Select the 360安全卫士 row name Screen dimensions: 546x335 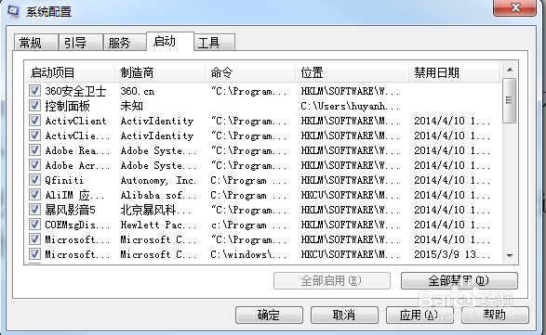pyautogui.click(x=75, y=91)
